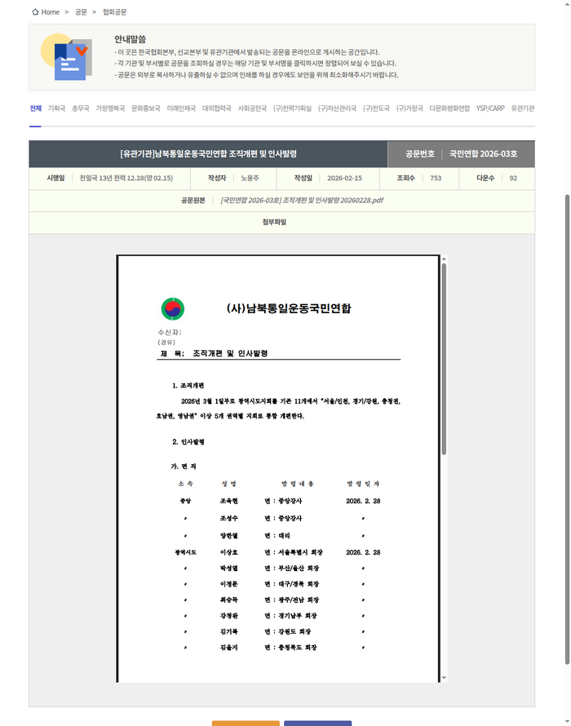Click the PDF subject line 조직개편 및 인사발령
This screenshot has height=726, width=571.
click(x=230, y=353)
